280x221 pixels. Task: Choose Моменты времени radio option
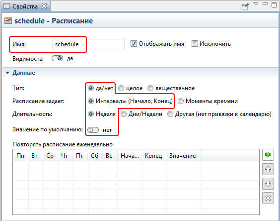coord(181,101)
